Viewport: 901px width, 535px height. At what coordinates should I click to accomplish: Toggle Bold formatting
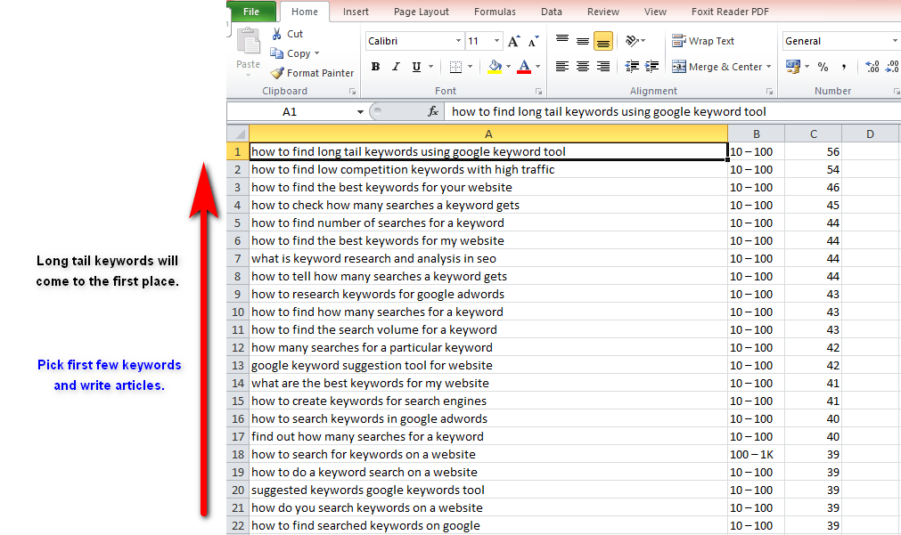(x=375, y=67)
